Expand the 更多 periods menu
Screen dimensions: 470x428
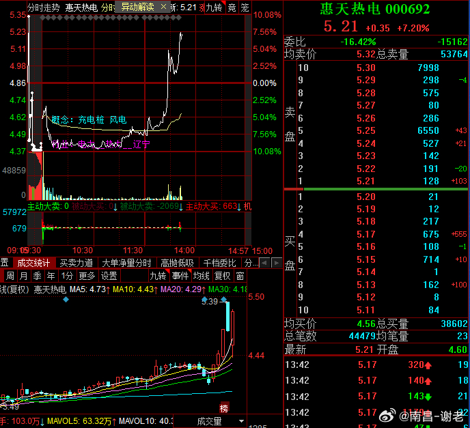[87, 276]
